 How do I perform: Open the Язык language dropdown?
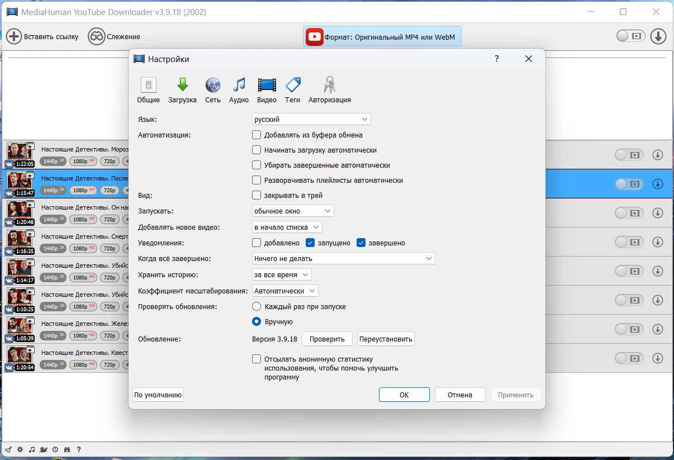click(x=311, y=119)
